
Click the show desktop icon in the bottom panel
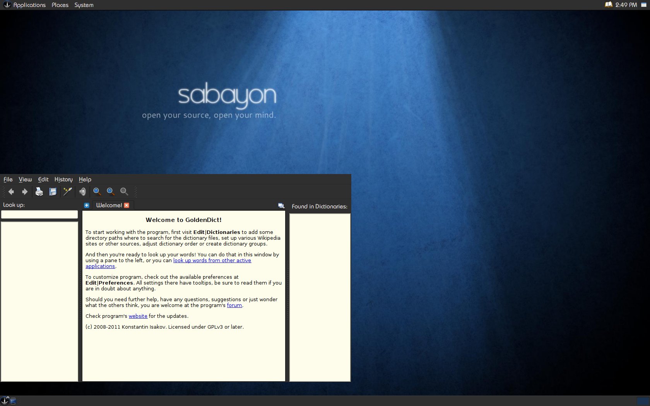coord(13,401)
